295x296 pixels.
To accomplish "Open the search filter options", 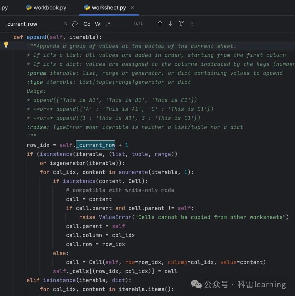I will point(181,23).
